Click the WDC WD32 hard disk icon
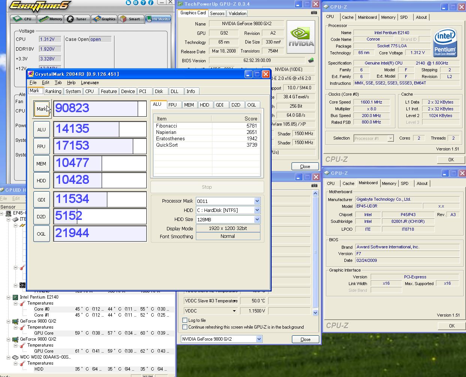The height and width of the screenshot is (377, 466). coord(15,357)
